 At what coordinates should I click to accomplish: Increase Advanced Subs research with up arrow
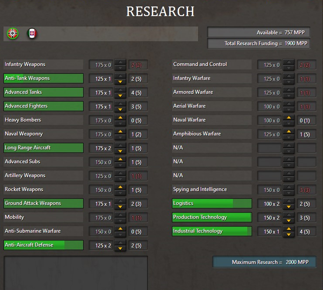click(x=120, y=159)
